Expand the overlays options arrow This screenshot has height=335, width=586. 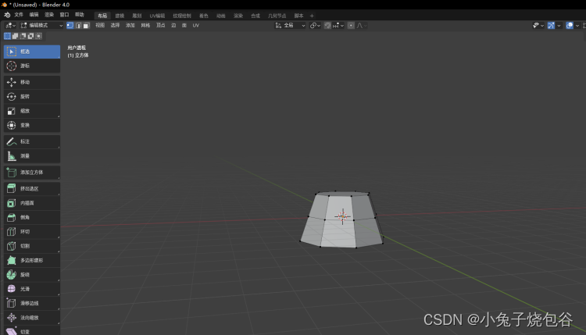point(577,26)
